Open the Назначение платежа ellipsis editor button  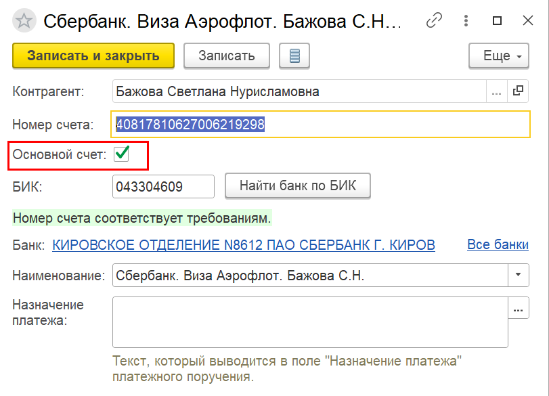[519, 309]
